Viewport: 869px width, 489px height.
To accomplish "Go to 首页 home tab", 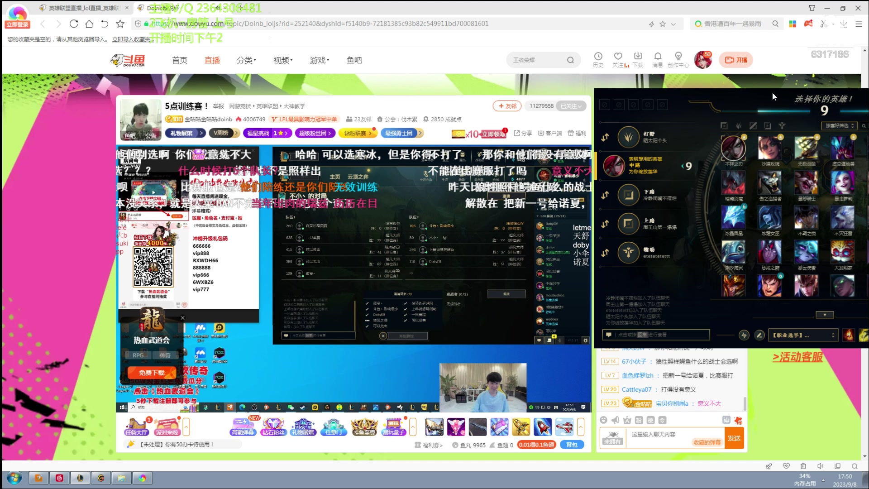I will 180,60.
